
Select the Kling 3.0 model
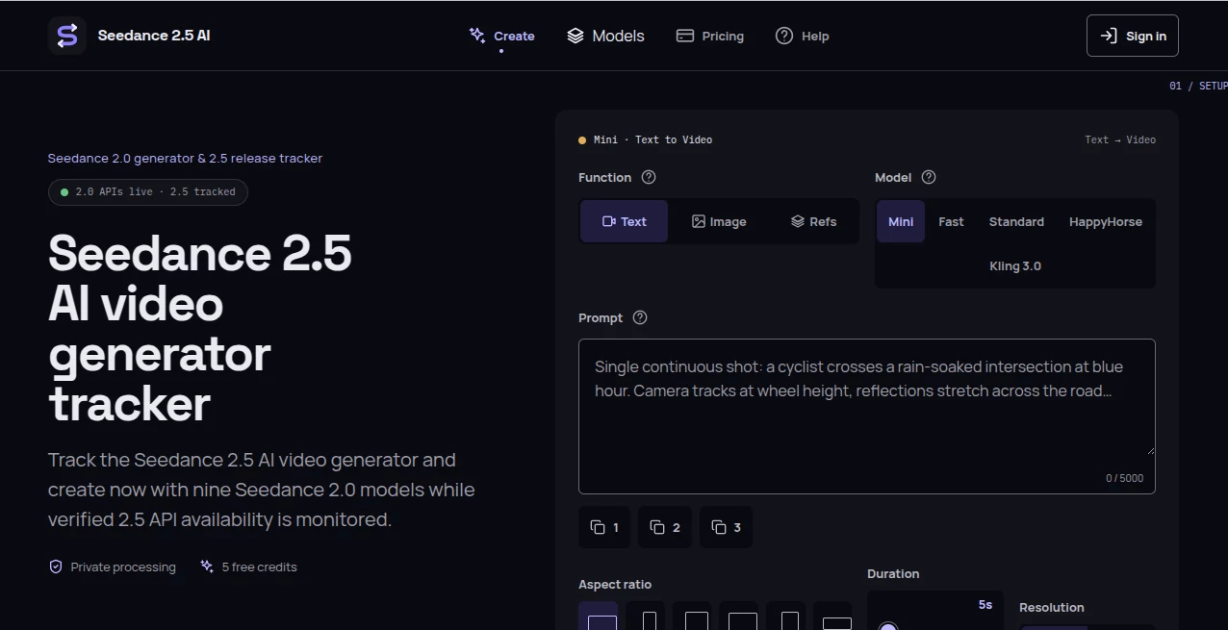(1015, 265)
